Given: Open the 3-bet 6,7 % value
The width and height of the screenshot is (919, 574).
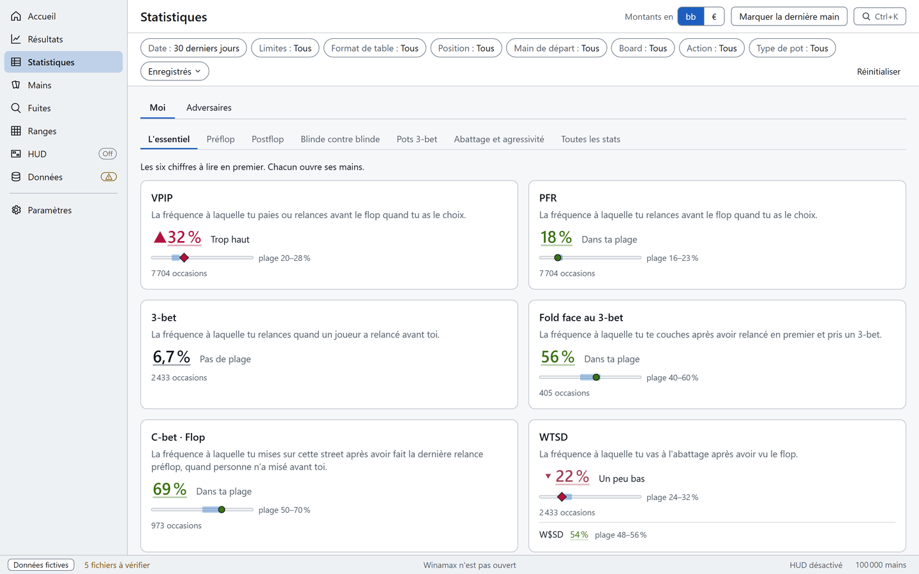Looking at the screenshot, I should (x=171, y=357).
